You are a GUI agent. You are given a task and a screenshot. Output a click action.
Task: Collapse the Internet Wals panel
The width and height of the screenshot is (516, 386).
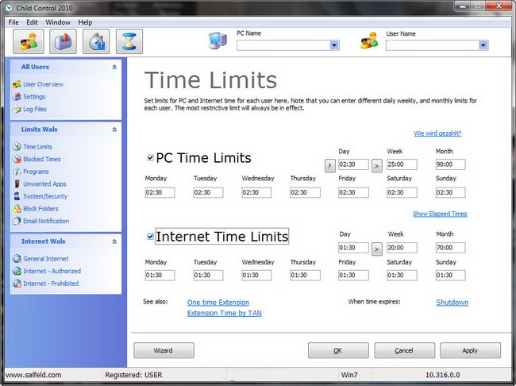[x=114, y=241]
